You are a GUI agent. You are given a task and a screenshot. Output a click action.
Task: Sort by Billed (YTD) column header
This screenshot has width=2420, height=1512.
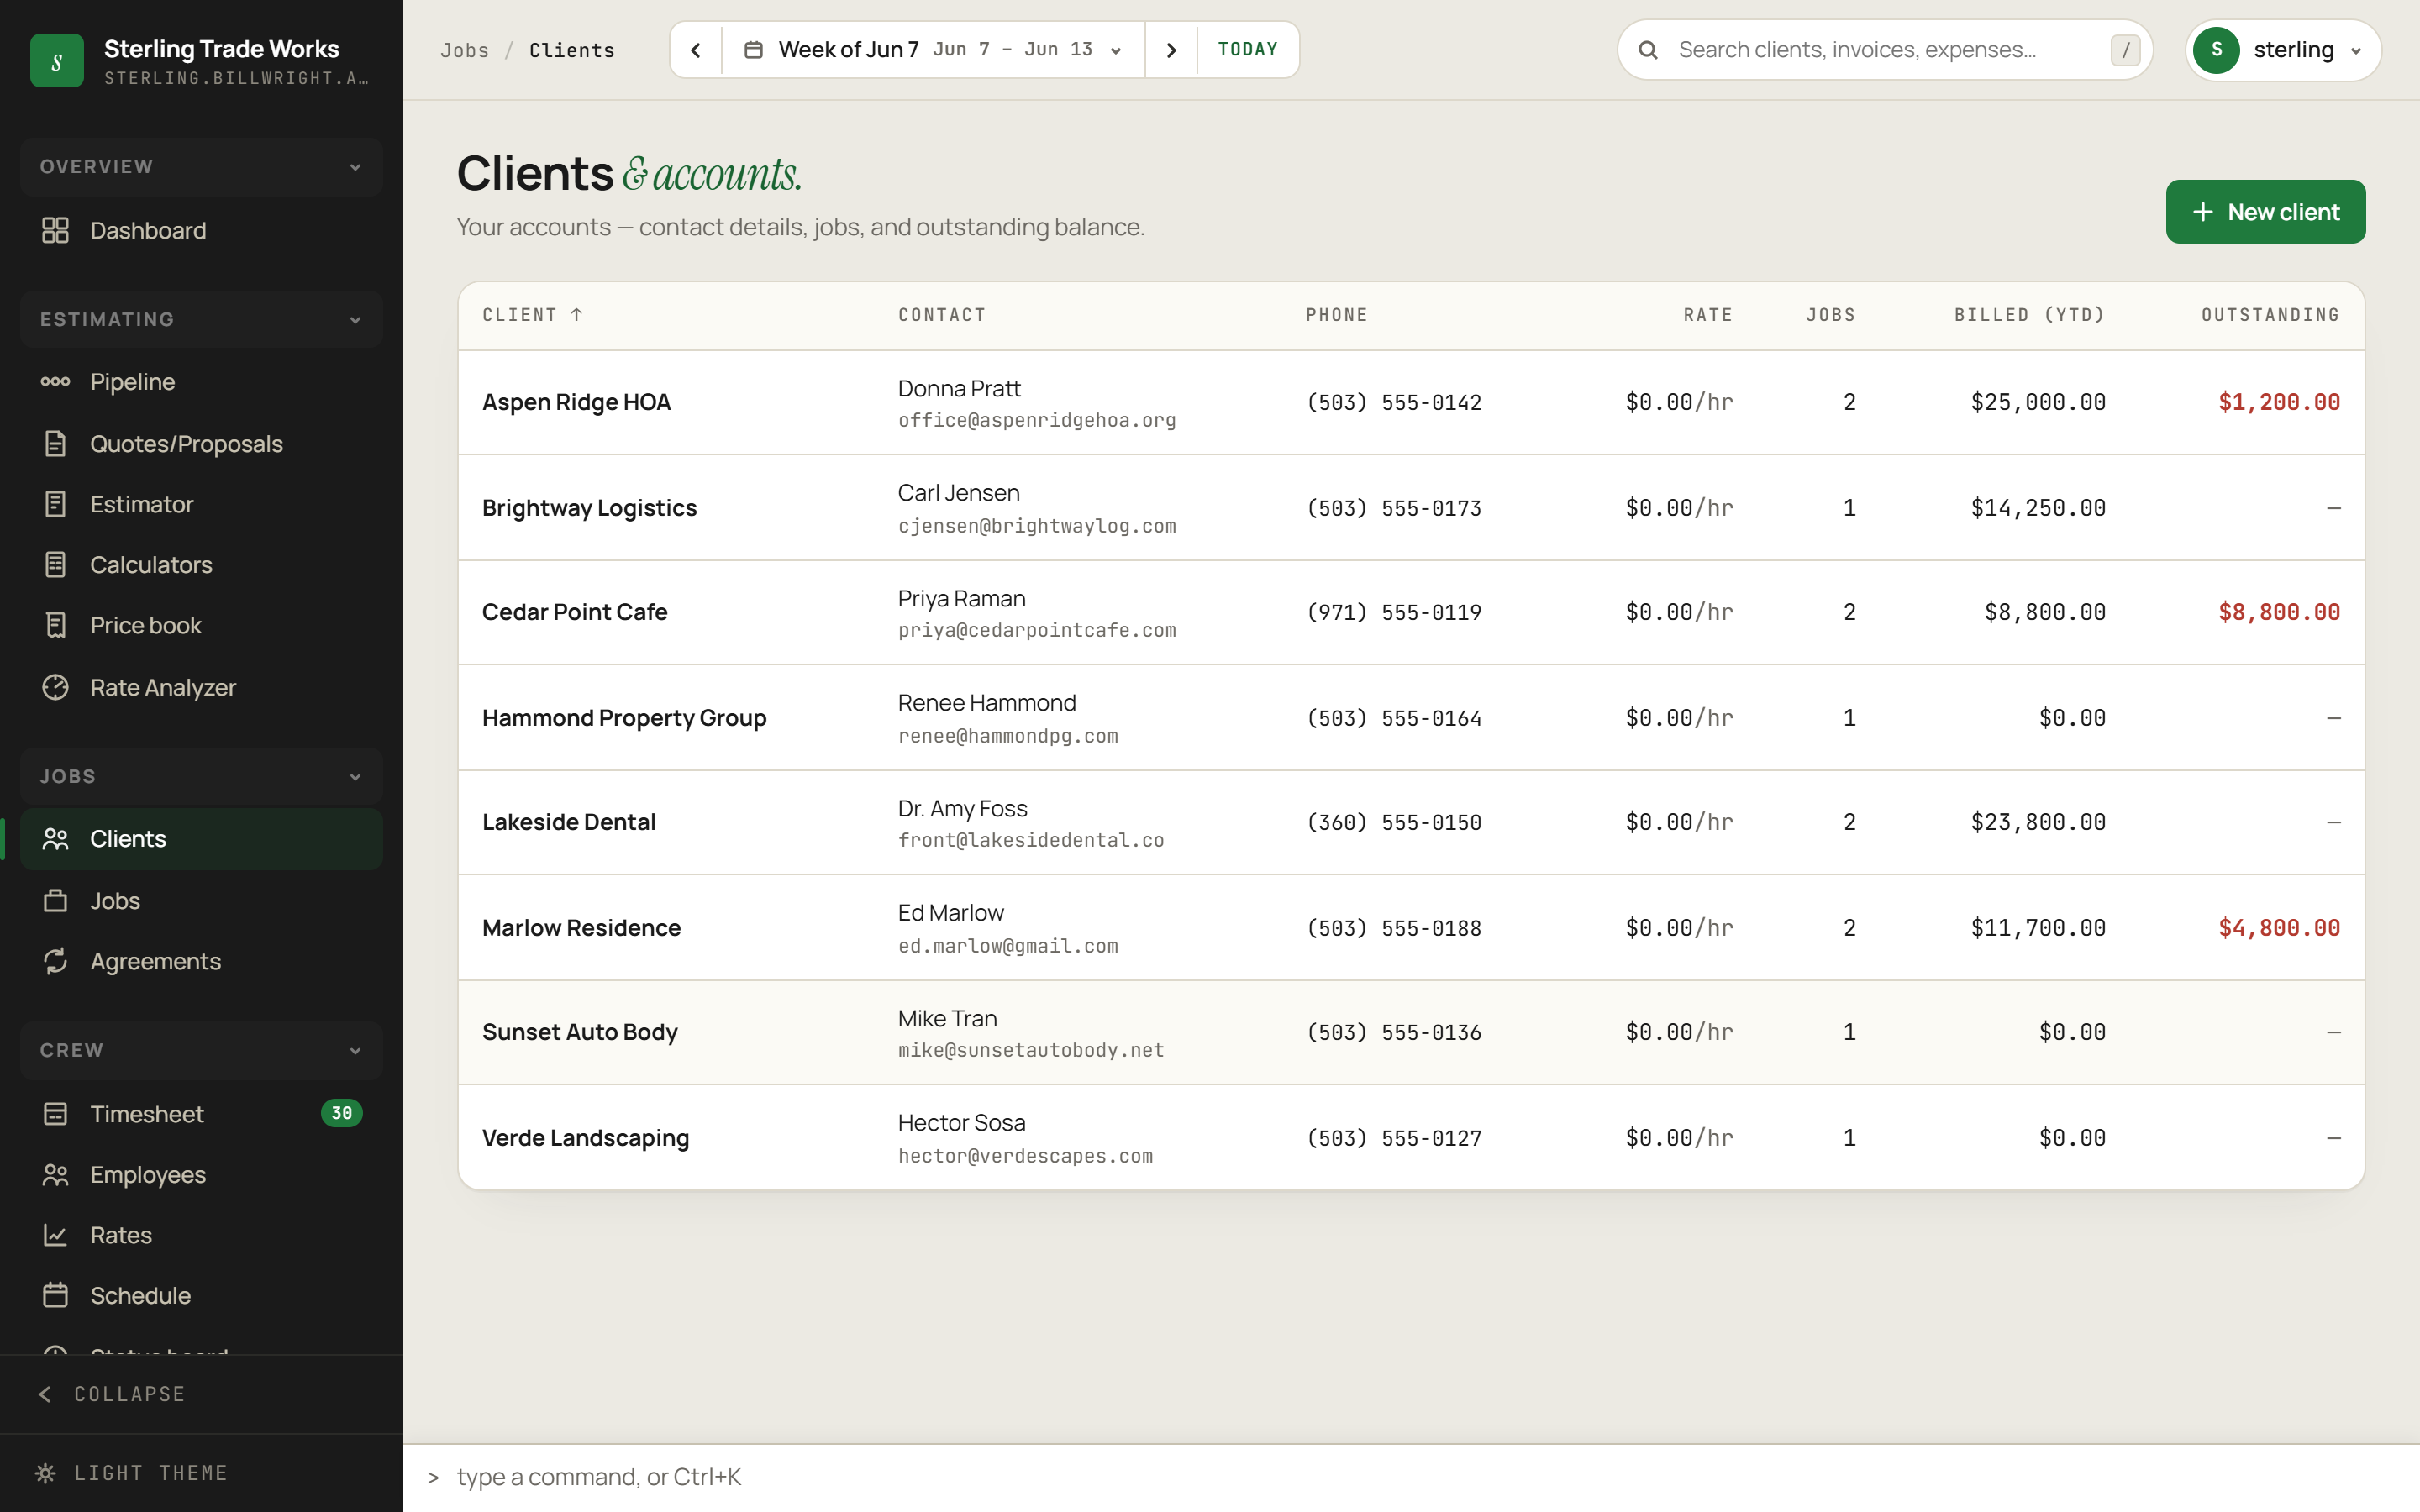2029,314
